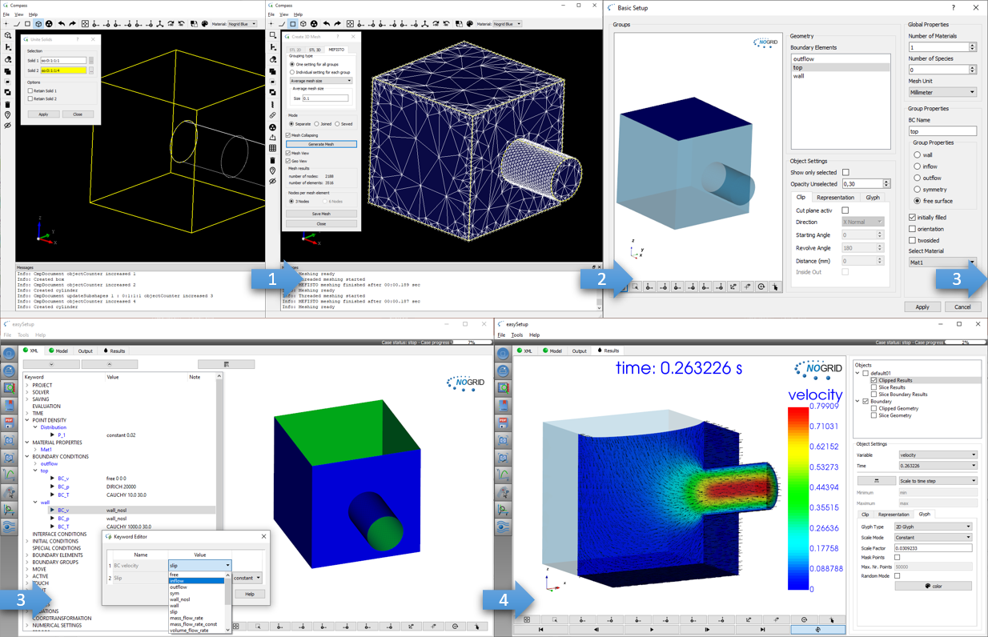Uncheck Mesh Collapsing in Create 3D Mesh
This screenshot has height=637, width=988.
(x=288, y=135)
